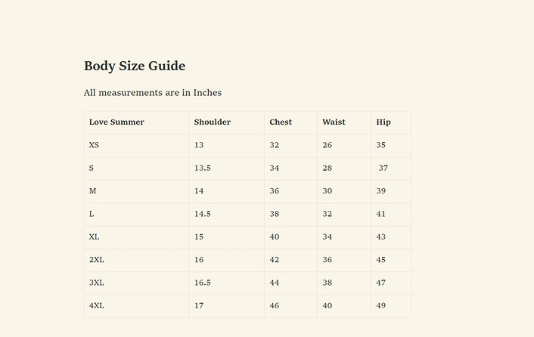Click shoulder value 13.5 for S
This screenshot has height=337, width=534.
203,168
